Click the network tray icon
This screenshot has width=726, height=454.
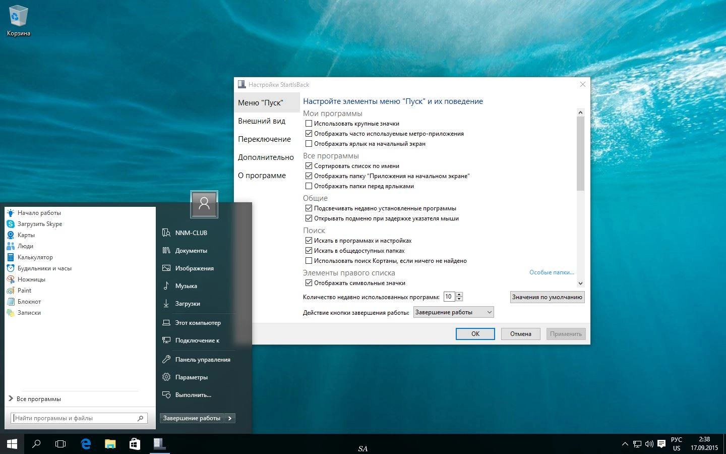point(637,444)
